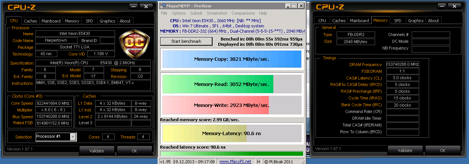The image size is (469, 164).
Task: Switch to Graphics tab in left CPU-Z window
Action: [x=107, y=21]
